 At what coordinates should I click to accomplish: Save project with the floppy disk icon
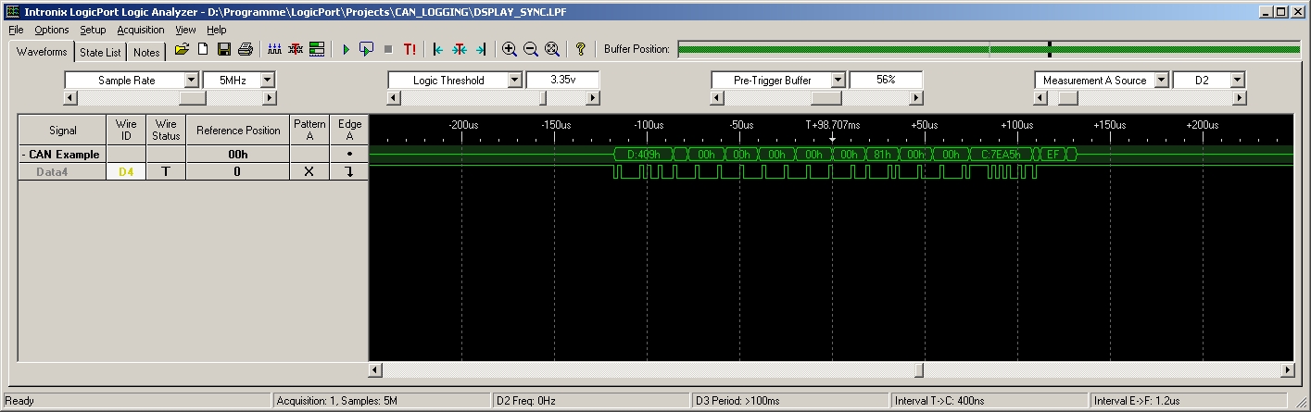[x=224, y=49]
